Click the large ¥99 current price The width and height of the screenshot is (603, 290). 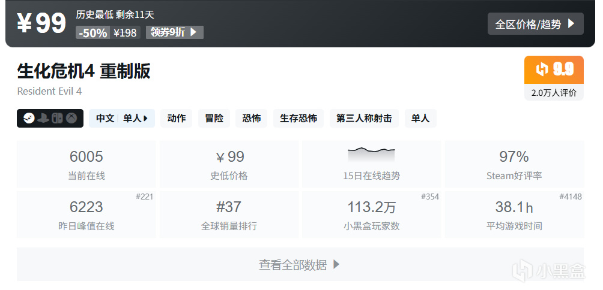[x=41, y=24]
